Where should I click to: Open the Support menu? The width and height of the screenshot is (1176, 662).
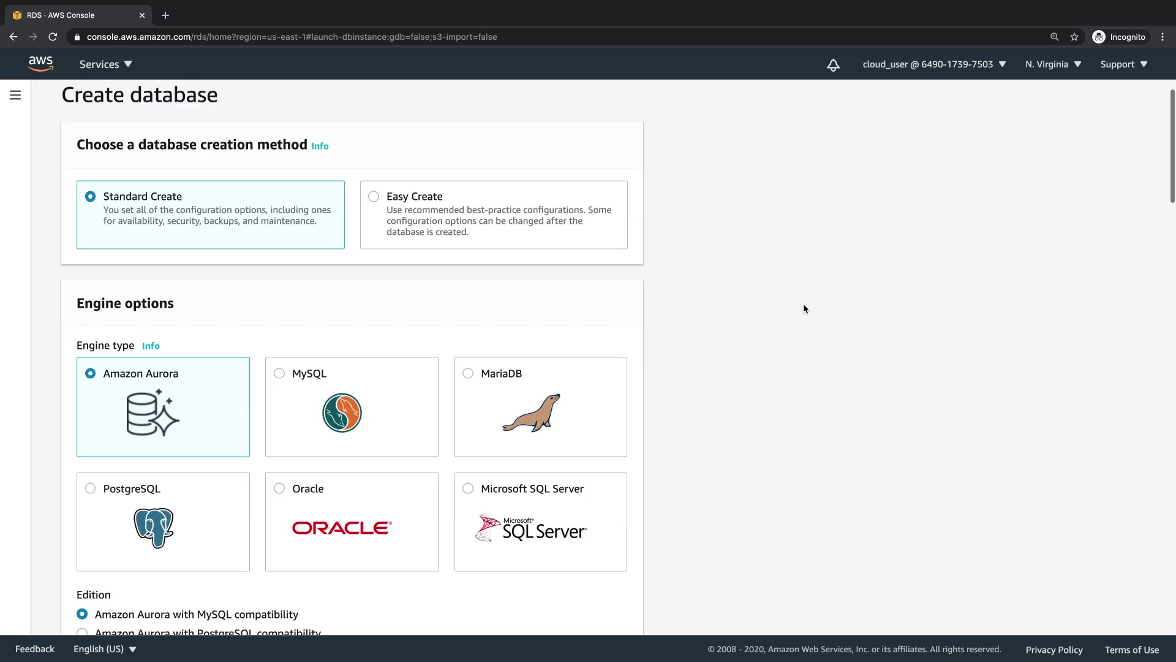[x=1123, y=64]
